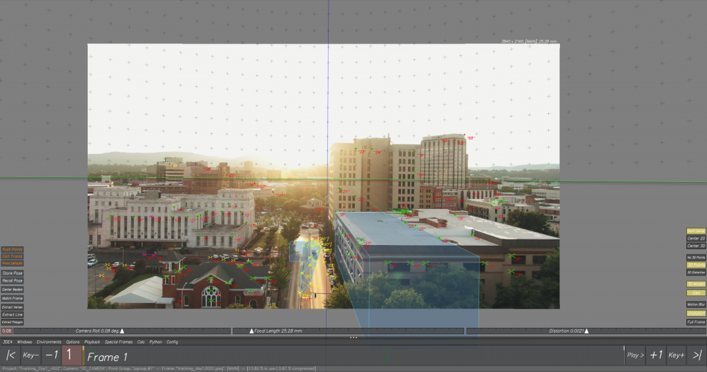Advance one frame with +1

click(x=656, y=356)
